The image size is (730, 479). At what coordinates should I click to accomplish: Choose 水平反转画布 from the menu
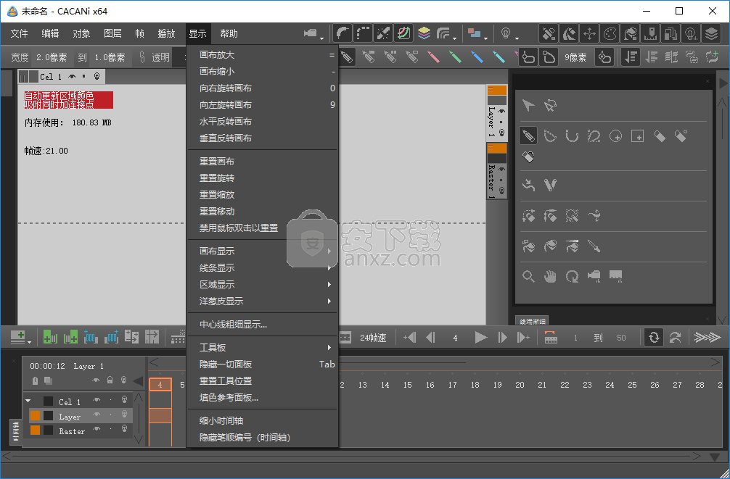pos(262,122)
